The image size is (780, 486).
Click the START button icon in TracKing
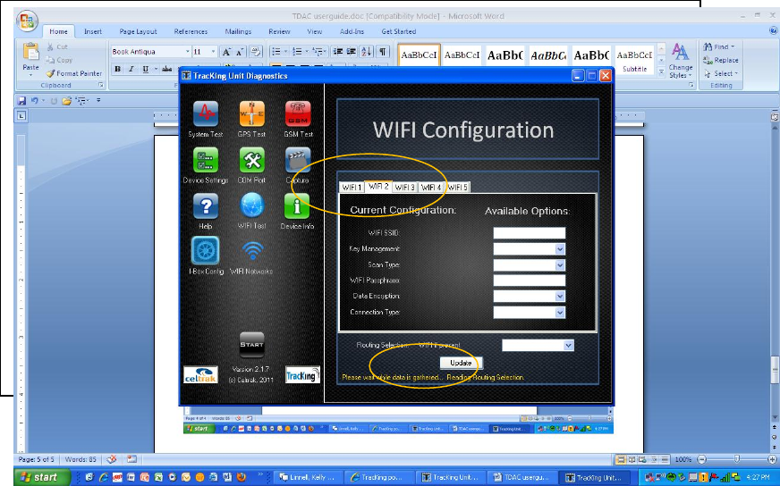coord(251,344)
